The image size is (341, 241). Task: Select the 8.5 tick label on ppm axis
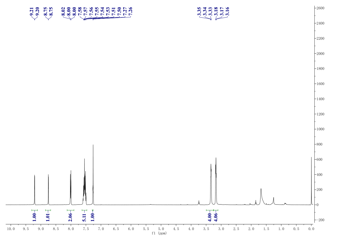[56, 229]
